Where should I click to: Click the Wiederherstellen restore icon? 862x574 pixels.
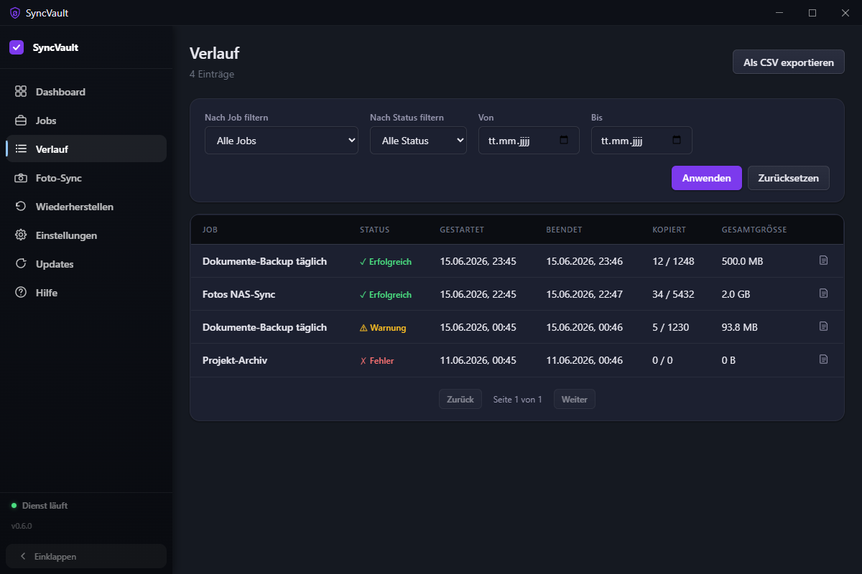coord(21,207)
